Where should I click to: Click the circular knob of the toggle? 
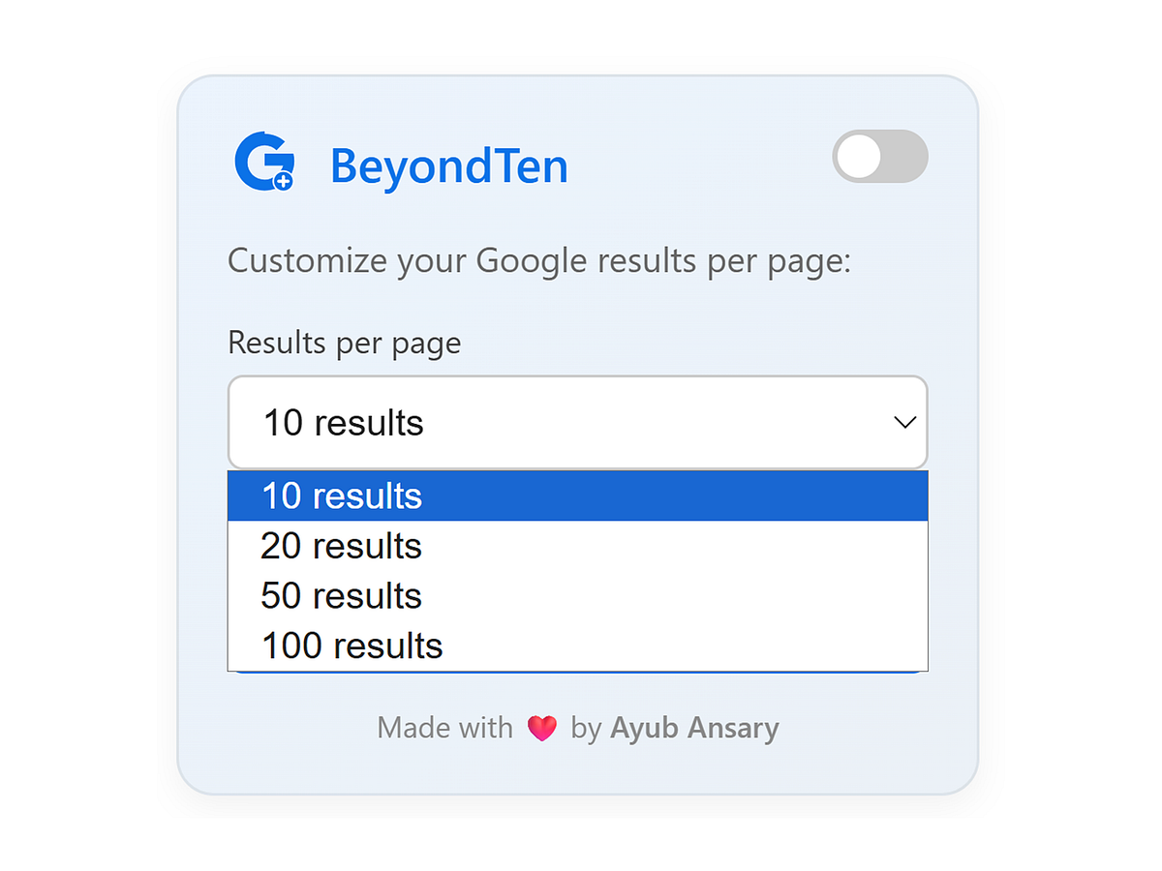858,157
